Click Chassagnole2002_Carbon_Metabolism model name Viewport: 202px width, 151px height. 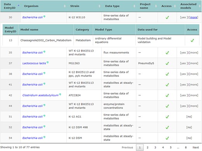[46, 40]
